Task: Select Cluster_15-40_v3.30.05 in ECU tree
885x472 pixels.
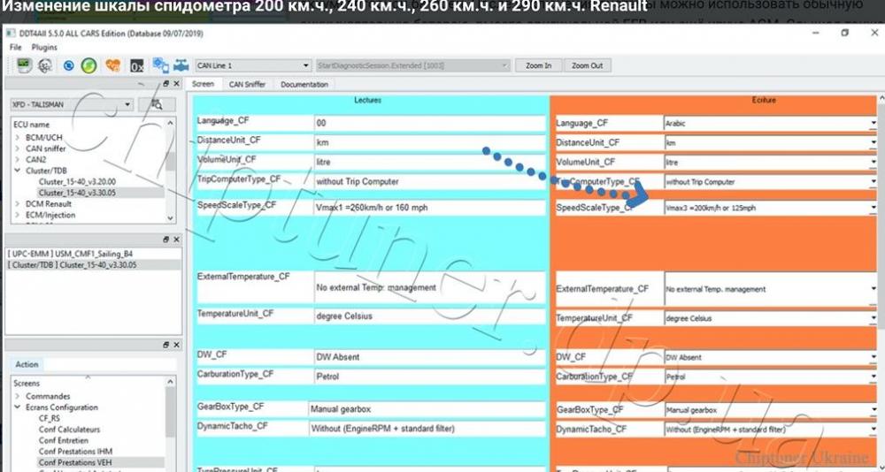Action: click(77, 193)
